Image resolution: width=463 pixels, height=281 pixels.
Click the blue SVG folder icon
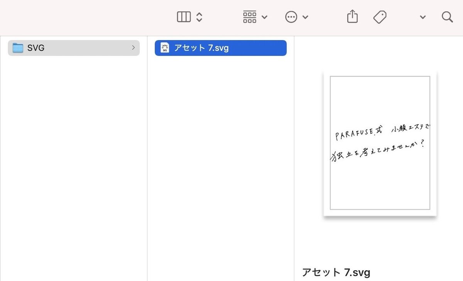coord(18,48)
